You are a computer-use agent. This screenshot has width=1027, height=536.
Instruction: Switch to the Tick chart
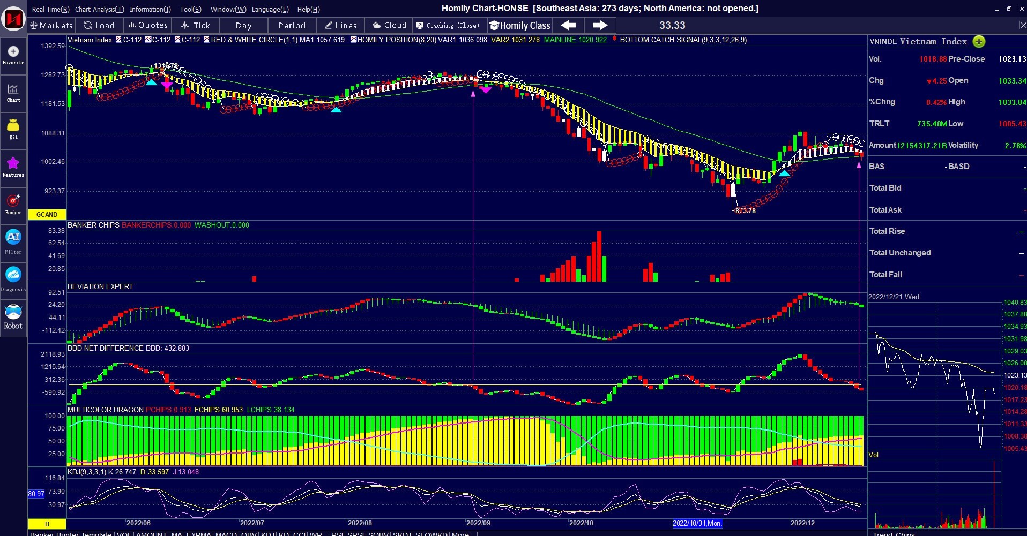(196, 25)
